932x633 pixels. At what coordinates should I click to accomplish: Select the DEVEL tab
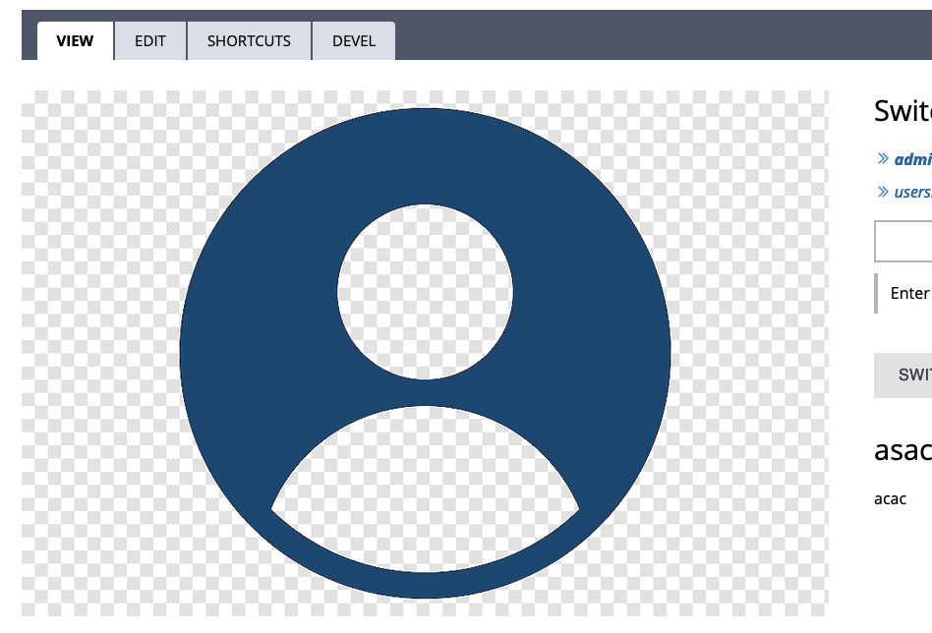(353, 40)
